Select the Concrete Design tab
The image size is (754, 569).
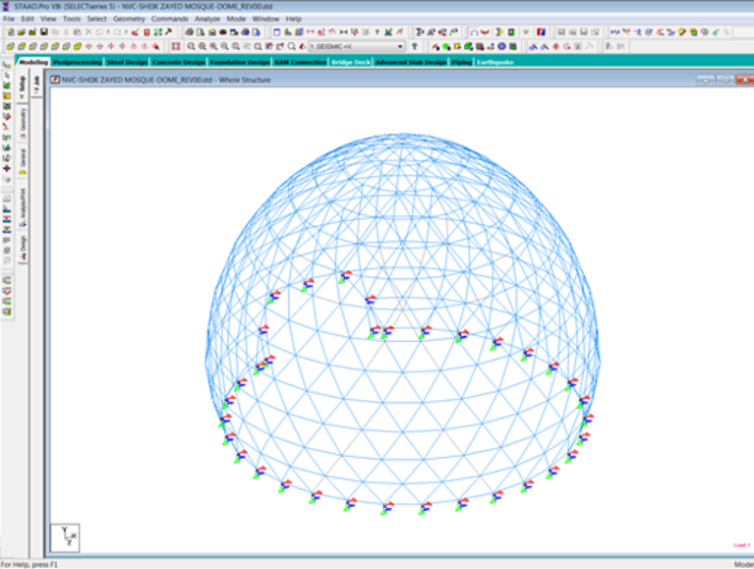tap(178, 62)
